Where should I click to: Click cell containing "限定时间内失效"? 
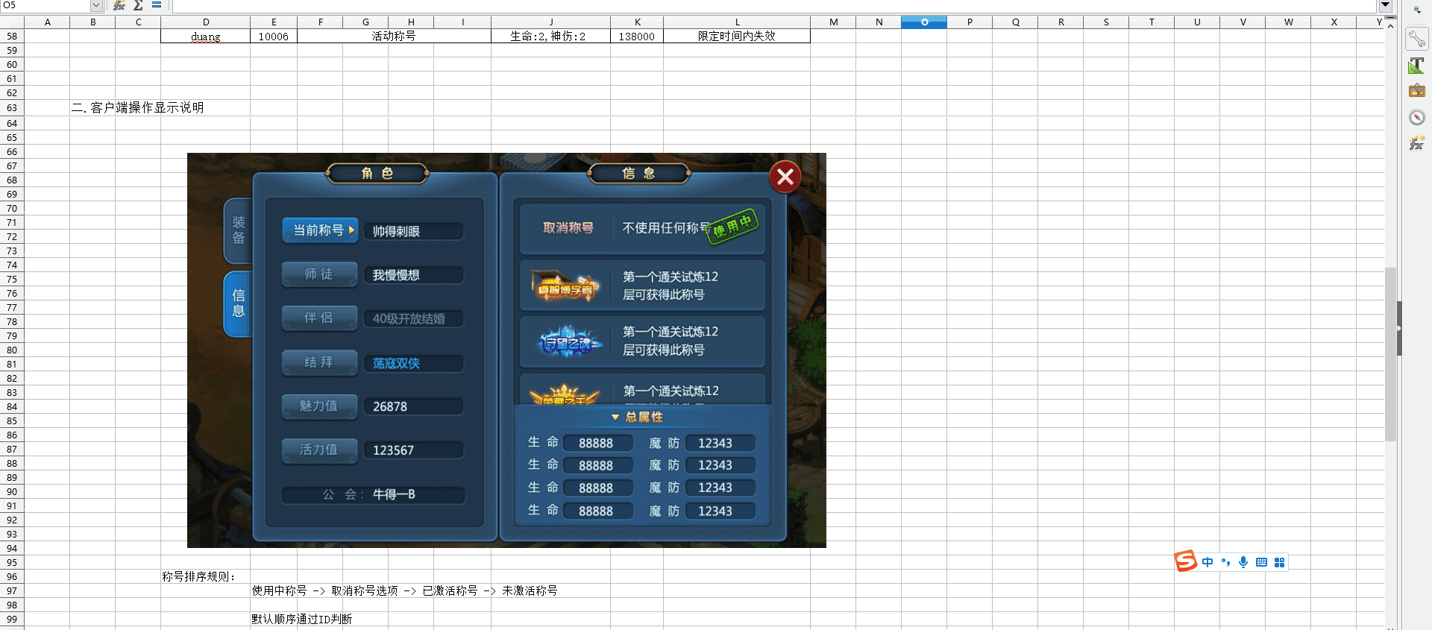point(737,37)
